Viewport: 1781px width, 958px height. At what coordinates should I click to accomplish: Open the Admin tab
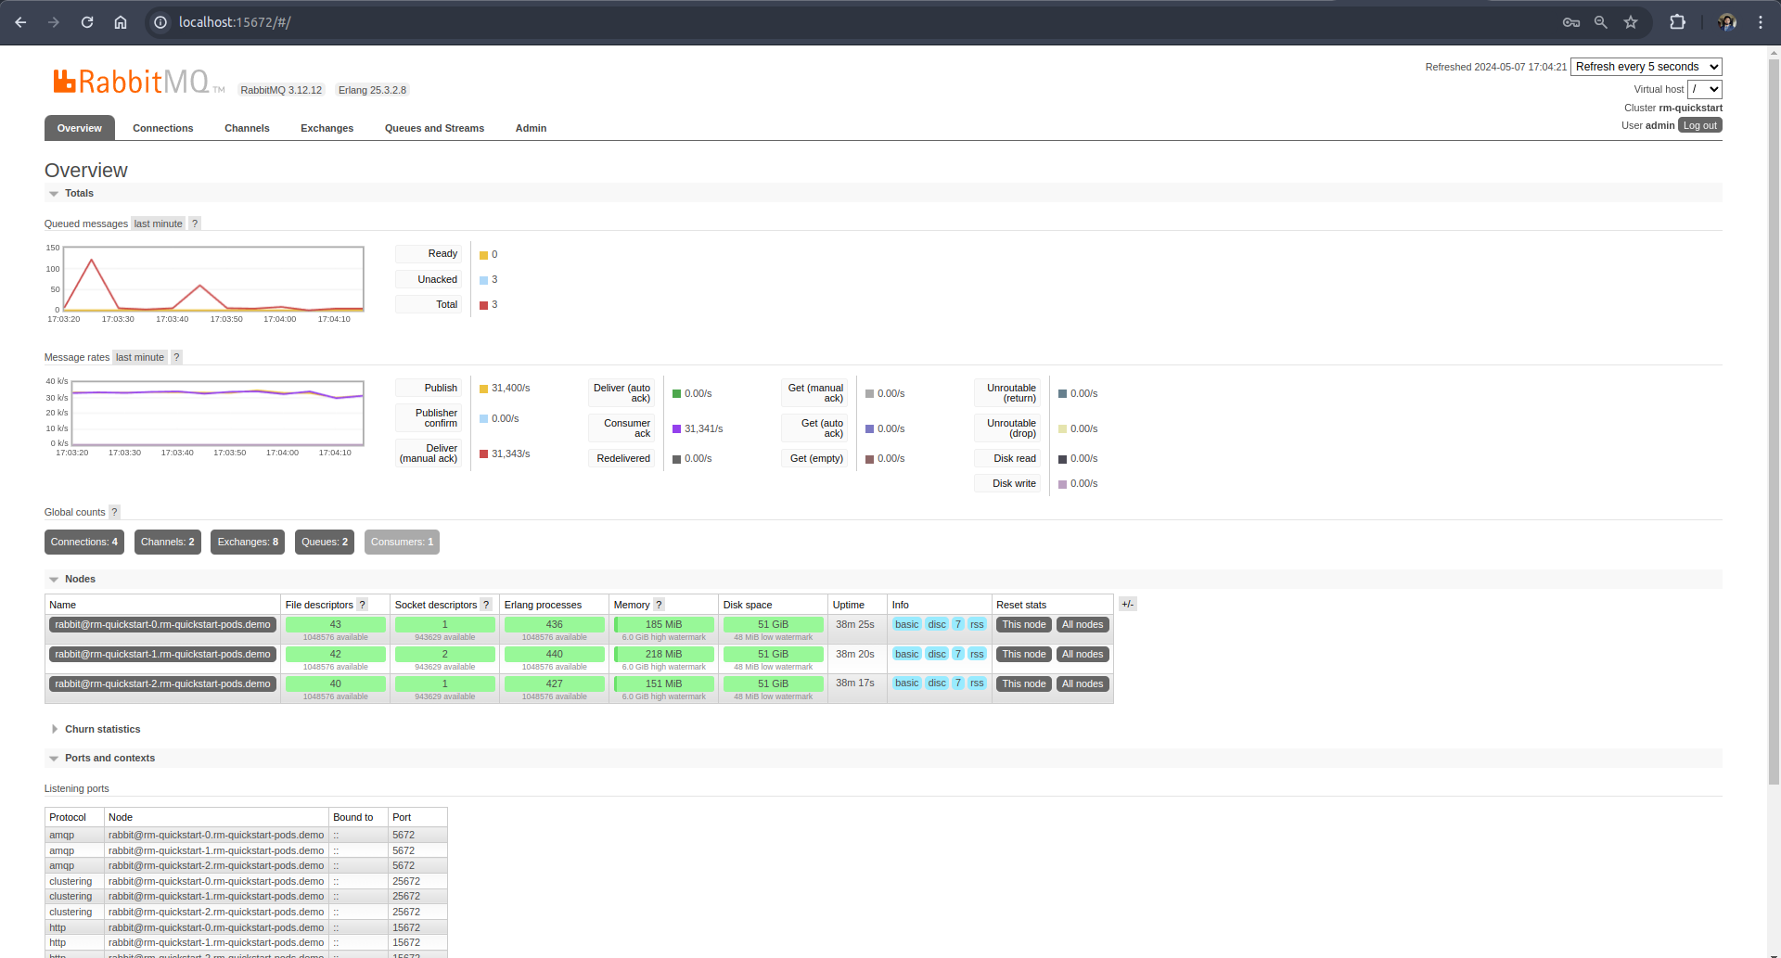click(x=530, y=128)
